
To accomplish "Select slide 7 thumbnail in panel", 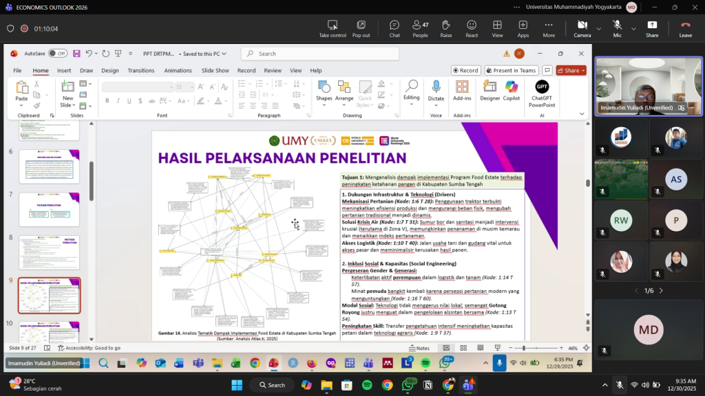I will 49,209.
